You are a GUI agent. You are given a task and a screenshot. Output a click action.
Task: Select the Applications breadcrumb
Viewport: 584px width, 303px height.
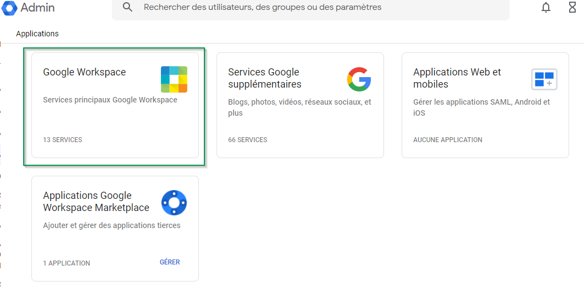[37, 34]
